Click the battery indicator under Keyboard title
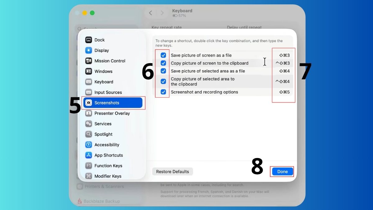This screenshot has height=210, width=373. click(x=175, y=16)
